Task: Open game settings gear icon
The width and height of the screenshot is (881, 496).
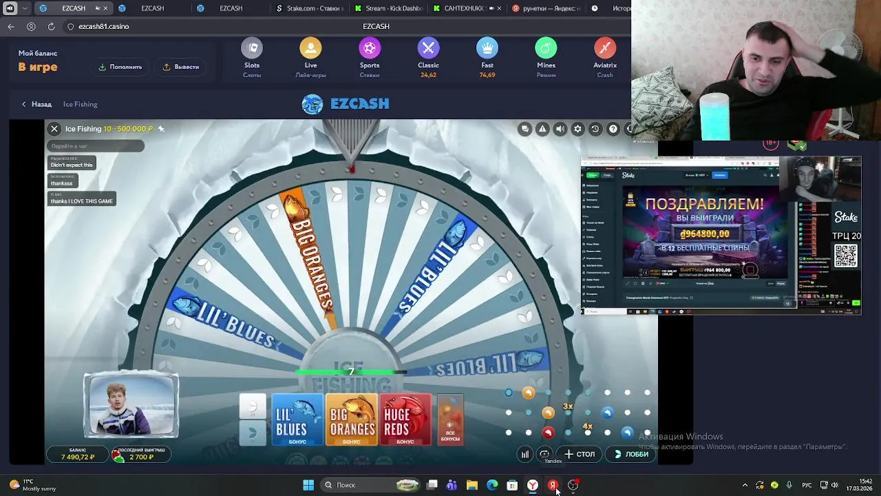Action: pos(577,129)
